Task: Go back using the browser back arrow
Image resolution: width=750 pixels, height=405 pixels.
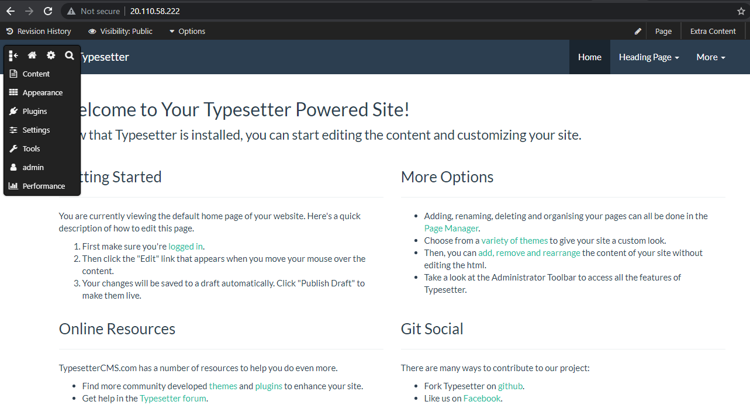Action: [x=11, y=11]
